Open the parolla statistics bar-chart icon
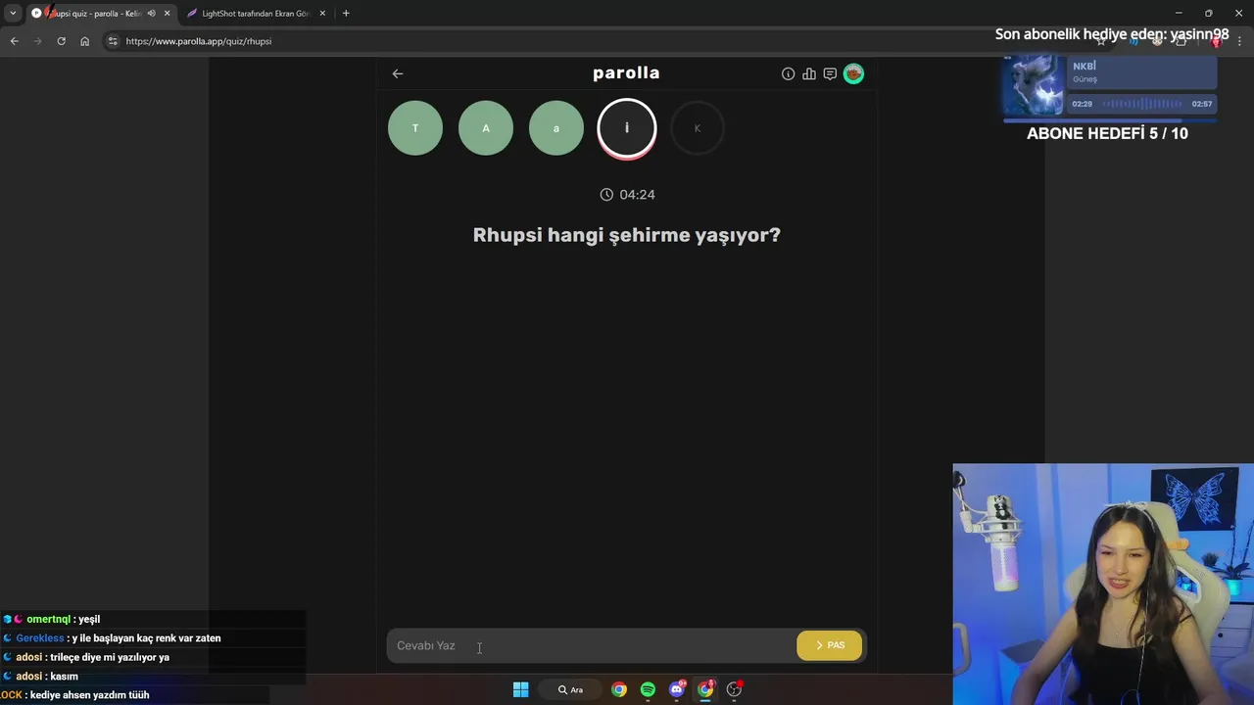This screenshot has height=705, width=1254. 809,73
